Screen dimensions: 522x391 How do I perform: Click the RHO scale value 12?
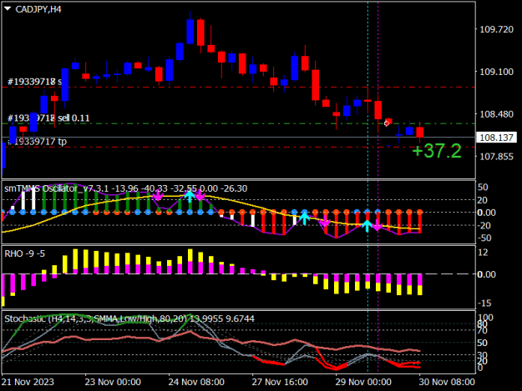click(x=483, y=253)
